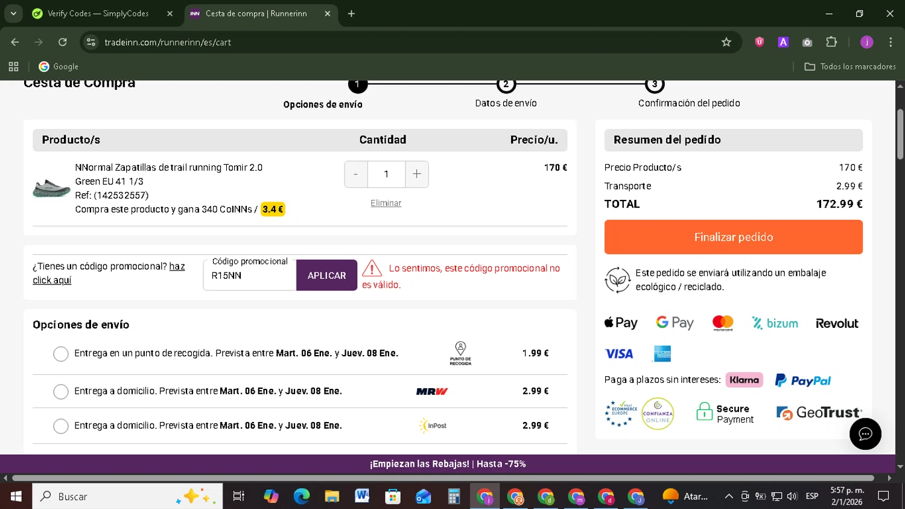The image size is (905, 509).
Task: Click the NNormal Zapatillas product name
Action: tap(169, 168)
